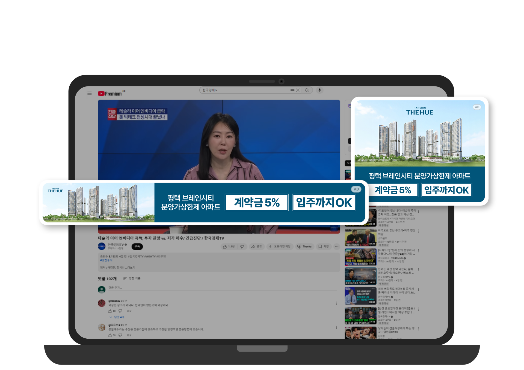Focus the 댓글 추가 comment field
The height and width of the screenshot is (370, 524).
point(223,288)
